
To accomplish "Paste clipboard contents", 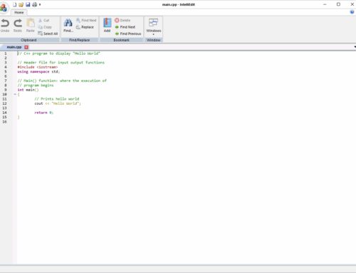I will tap(31, 26).
